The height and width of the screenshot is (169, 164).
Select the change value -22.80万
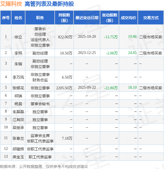pyautogui.click(x=111, y=88)
